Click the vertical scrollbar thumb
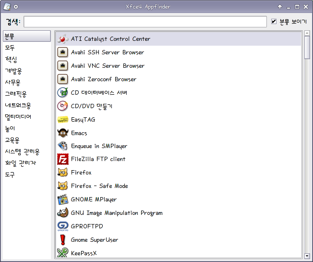 pos(307,48)
